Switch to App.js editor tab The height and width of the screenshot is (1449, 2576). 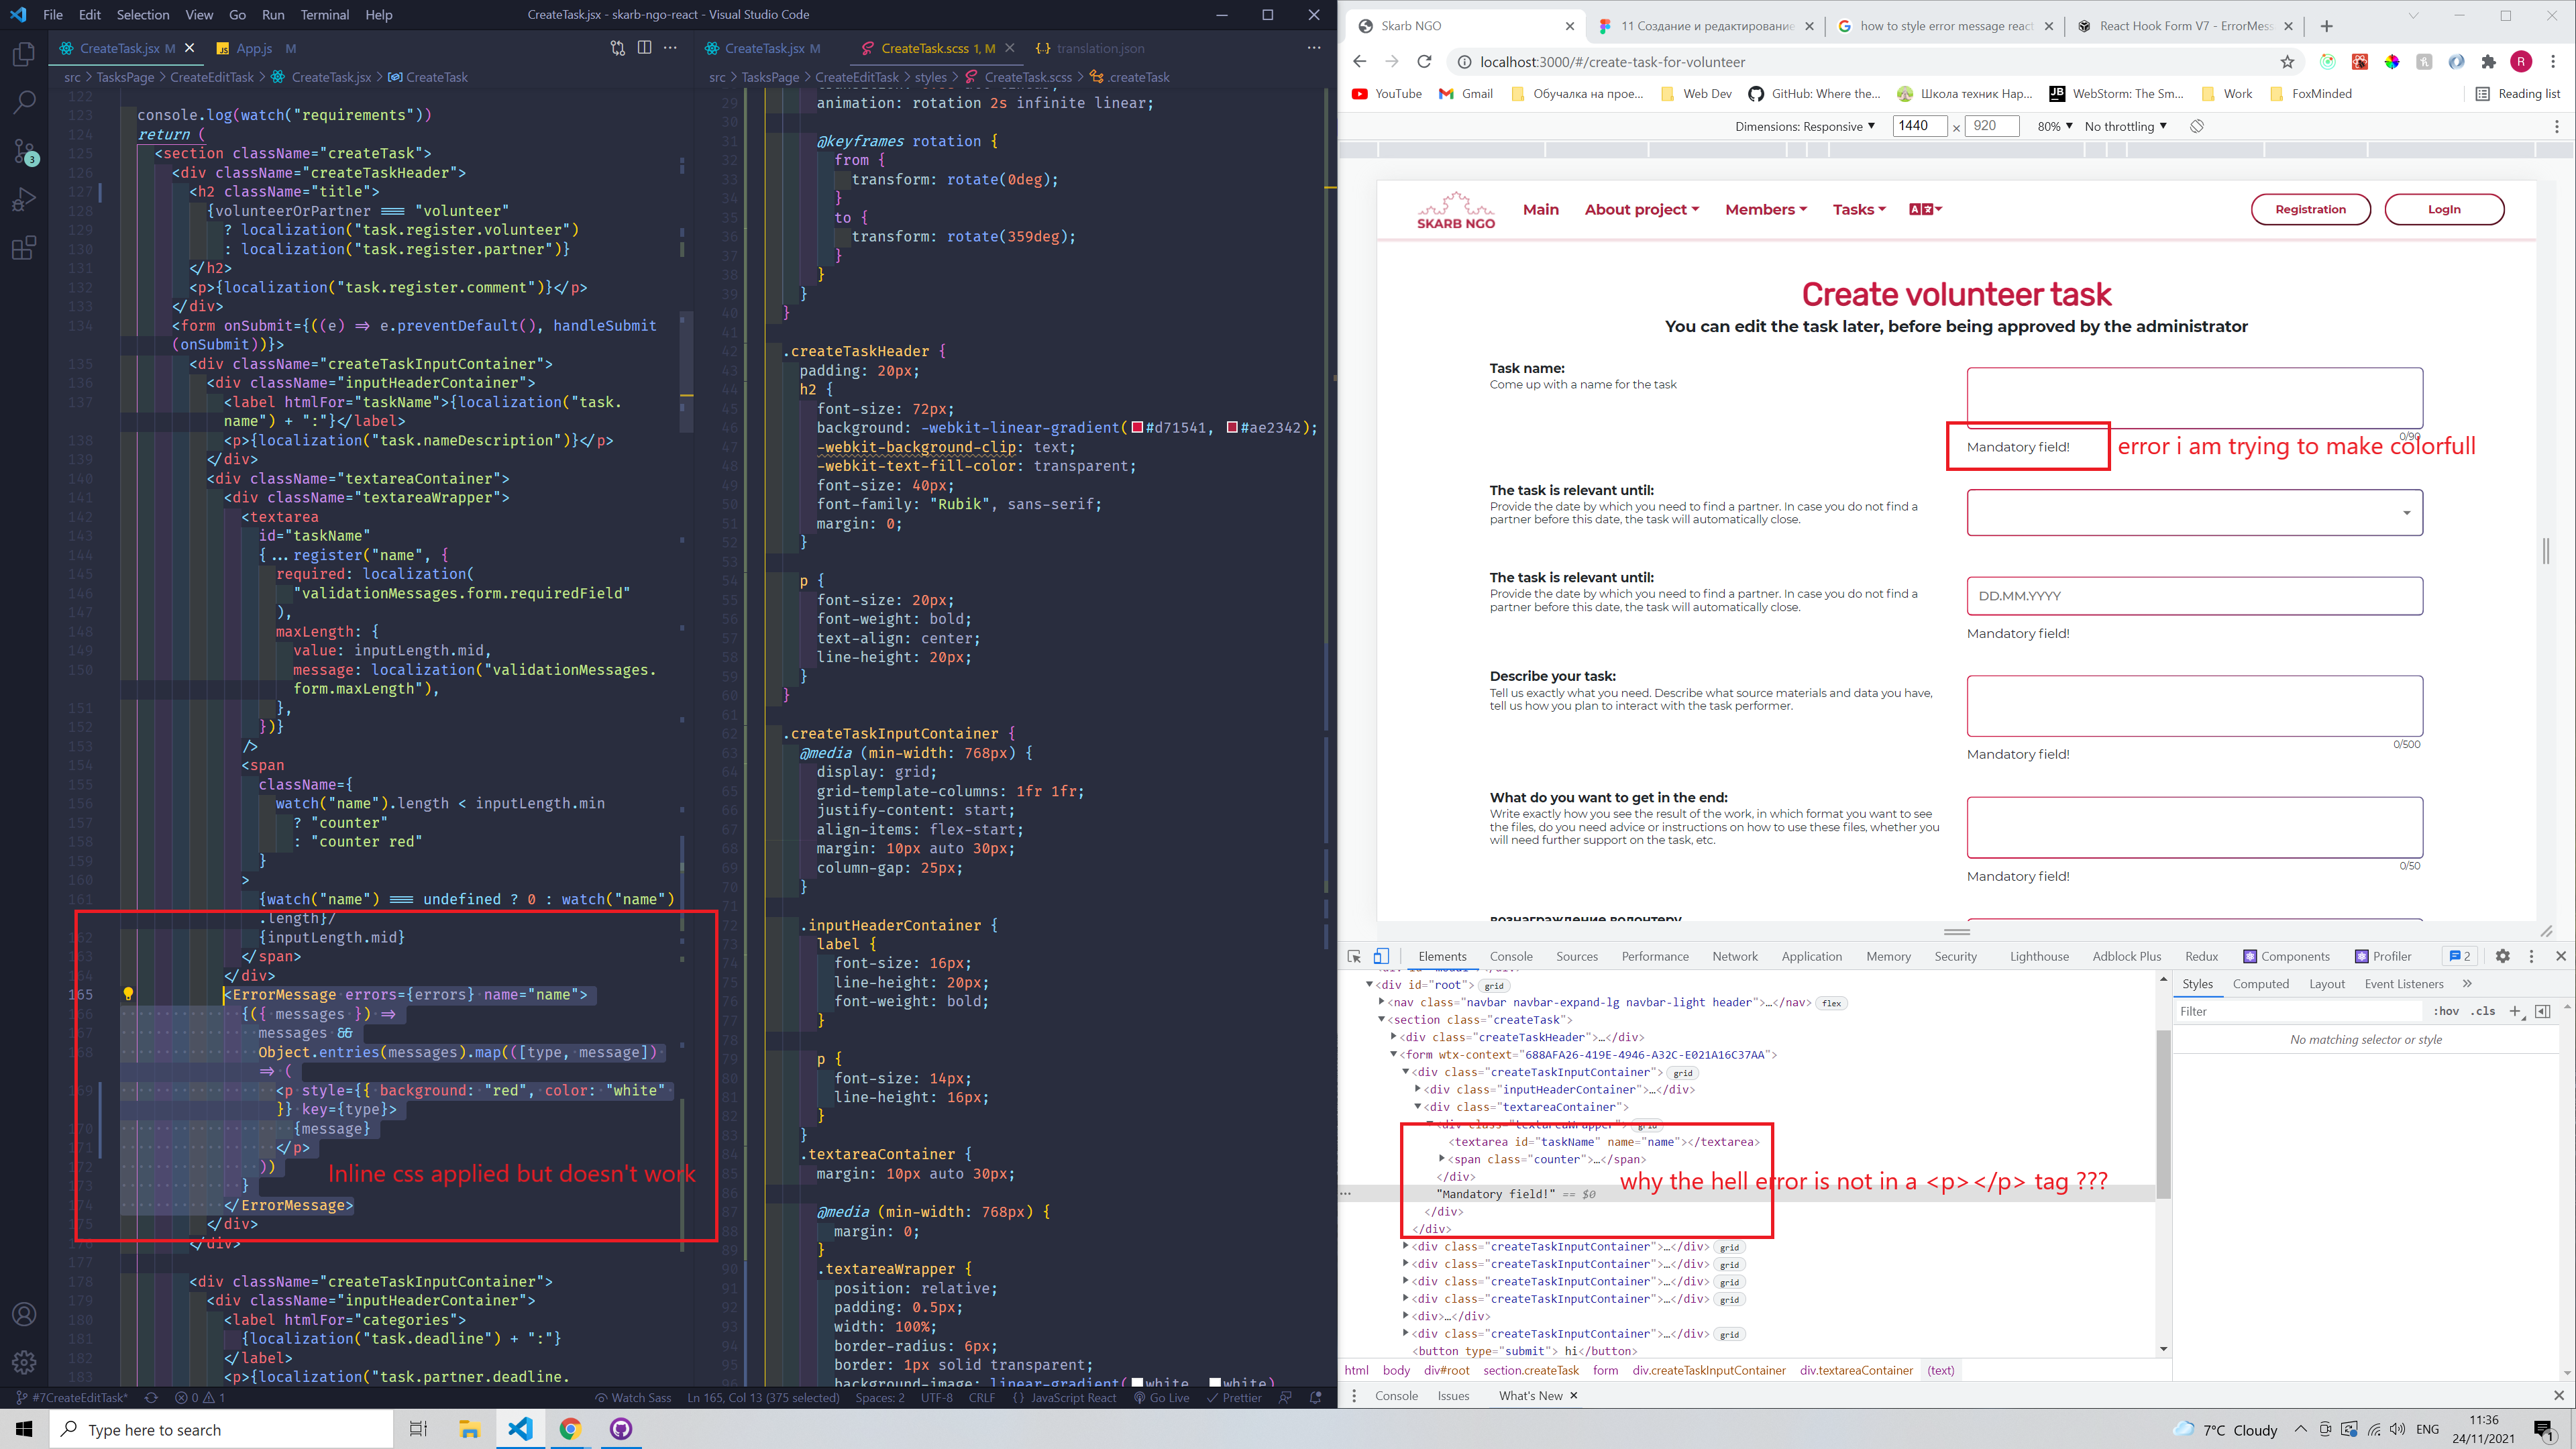point(254,48)
